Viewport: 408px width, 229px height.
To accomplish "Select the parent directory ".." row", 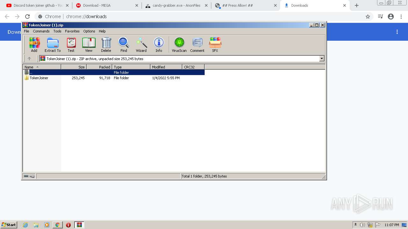I will click(114, 73).
